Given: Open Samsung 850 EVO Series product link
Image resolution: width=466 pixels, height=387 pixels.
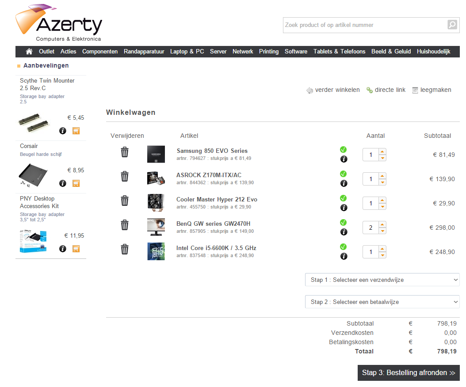Looking at the screenshot, I should pos(212,151).
